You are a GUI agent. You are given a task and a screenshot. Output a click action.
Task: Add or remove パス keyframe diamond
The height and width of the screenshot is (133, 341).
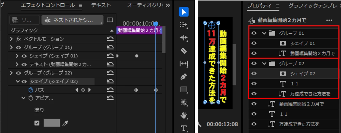coord(83,90)
